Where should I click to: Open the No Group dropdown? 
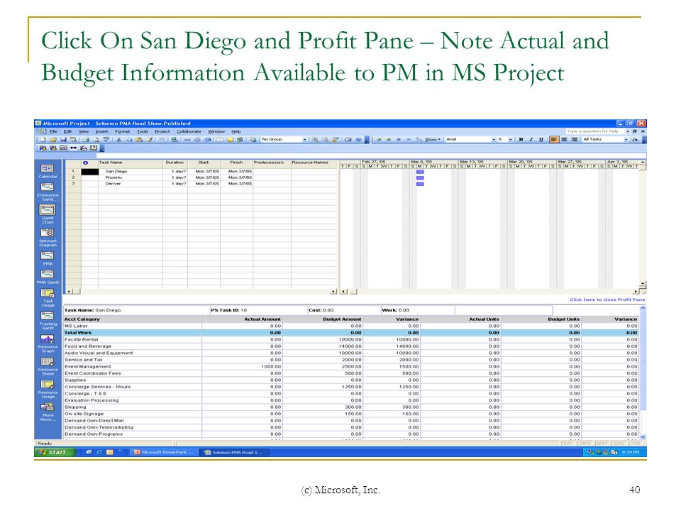click(x=305, y=140)
